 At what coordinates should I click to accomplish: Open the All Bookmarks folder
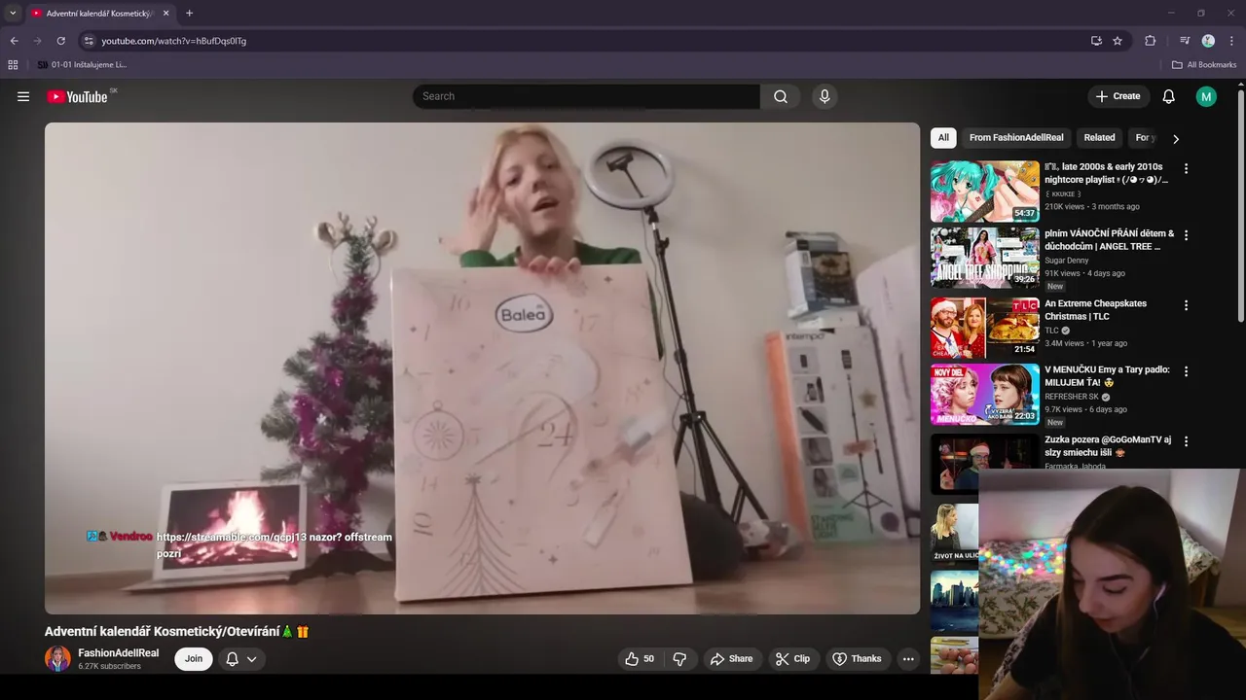pos(1204,65)
